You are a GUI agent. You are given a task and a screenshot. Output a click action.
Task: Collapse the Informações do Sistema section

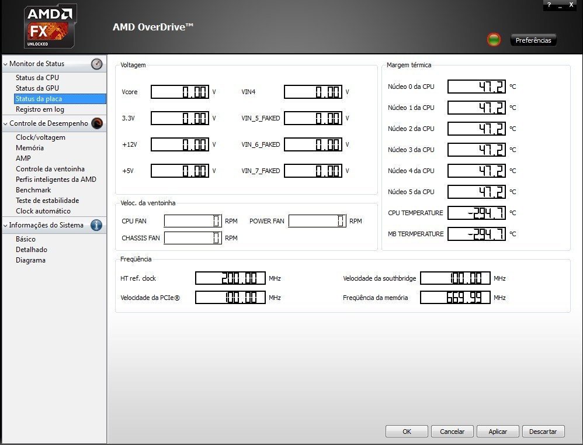click(x=5, y=225)
